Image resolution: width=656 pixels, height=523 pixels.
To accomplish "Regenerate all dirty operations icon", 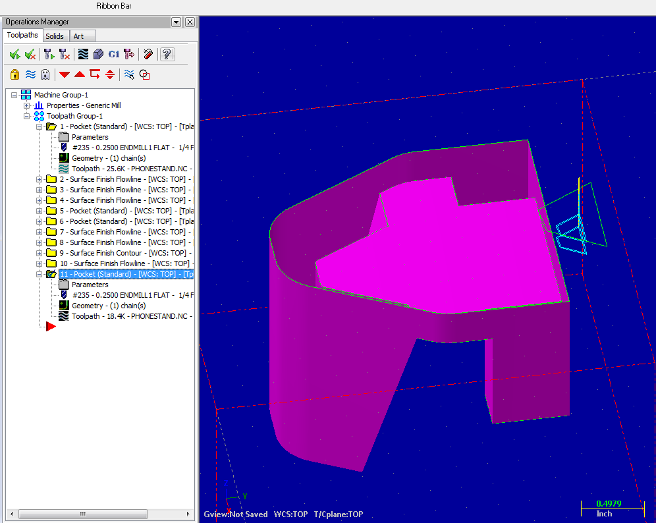I will pyautogui.click(x=64, y=54).
